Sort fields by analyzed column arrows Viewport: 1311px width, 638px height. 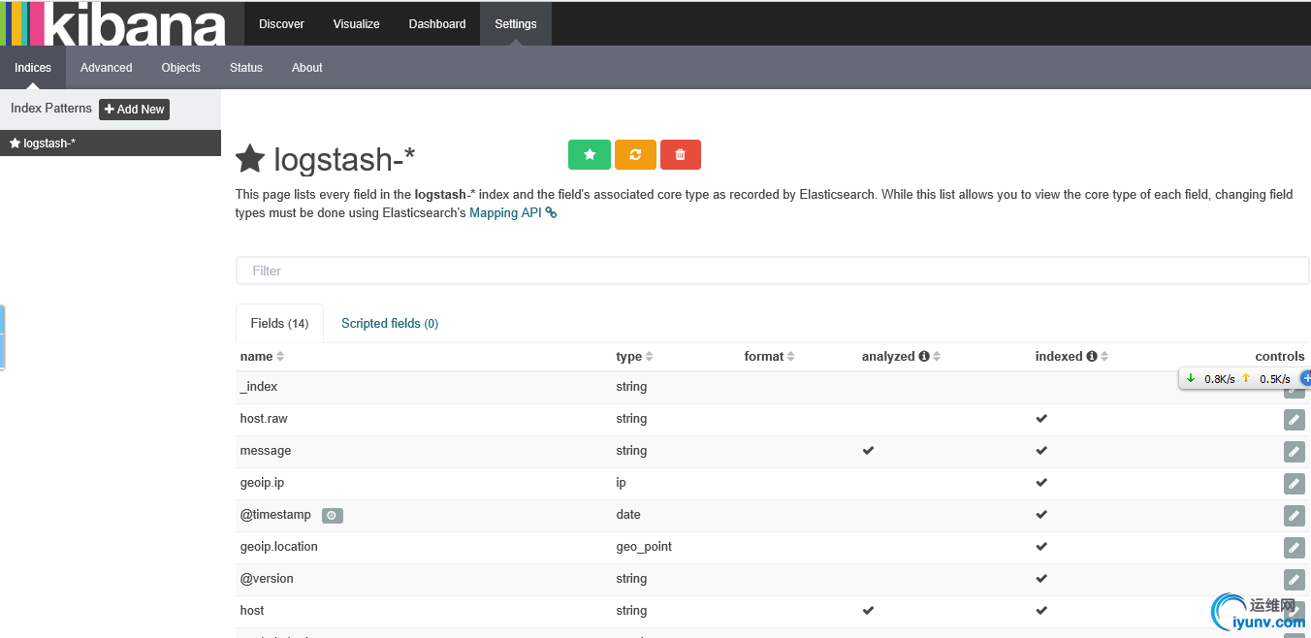937,357
